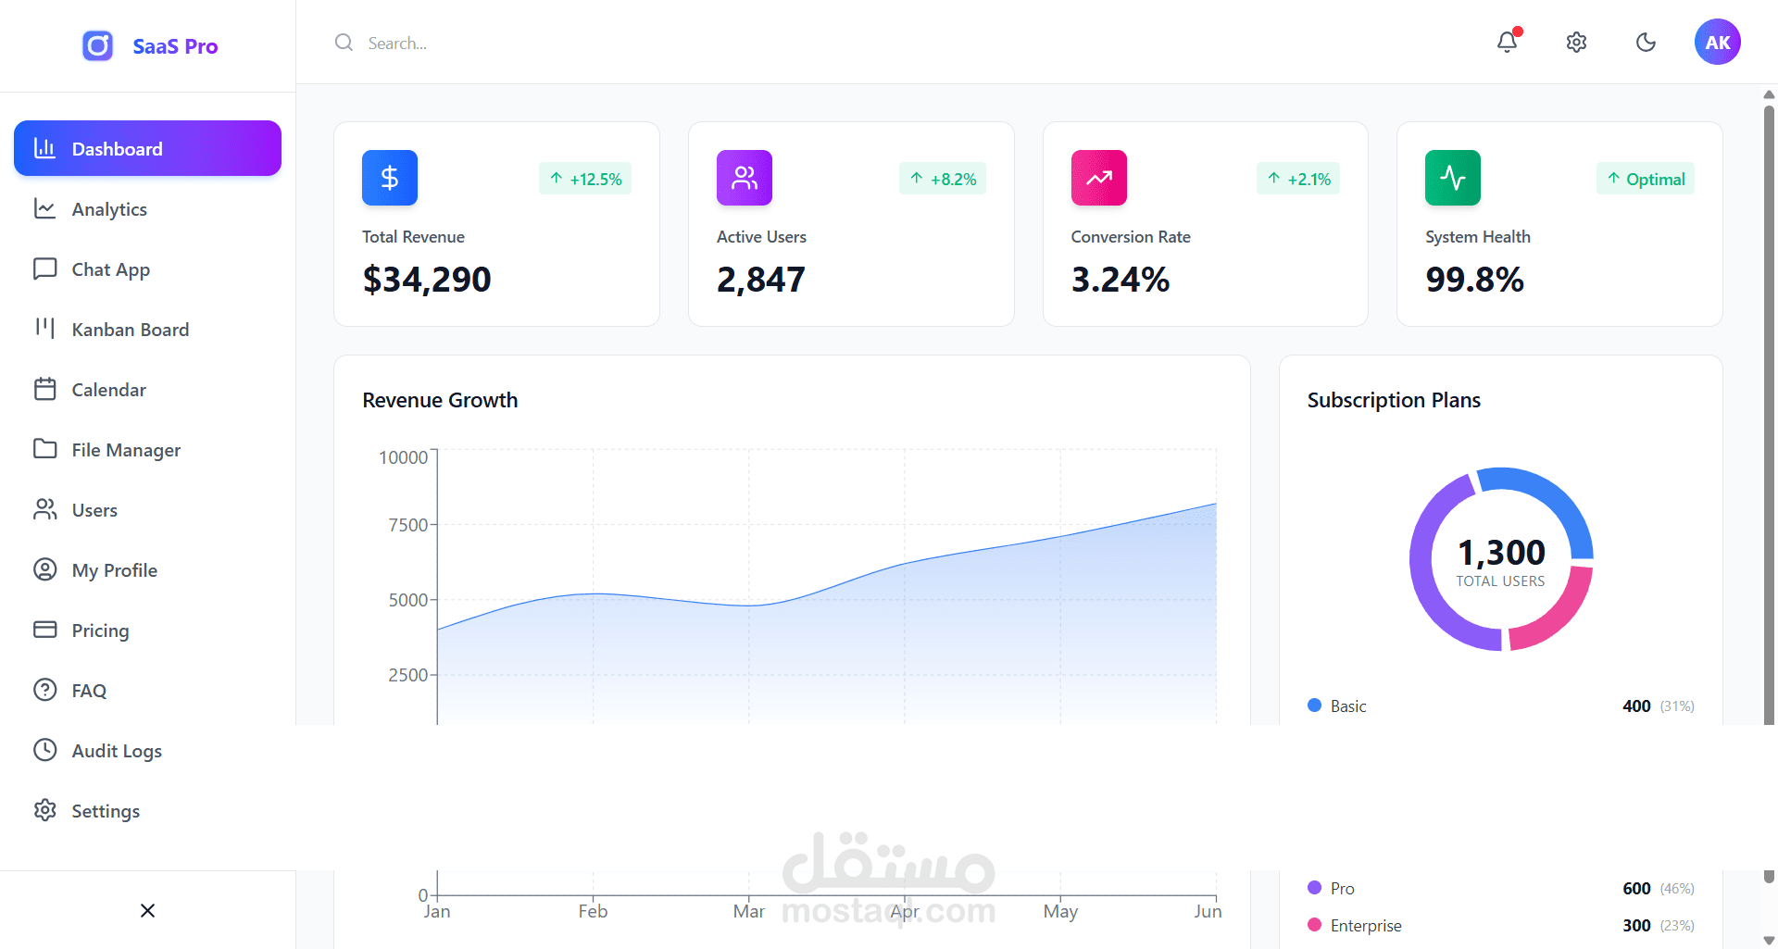Viewport: 1778px width, 949px height.
Task: Click the Conversion Rate trend icon
Action: pyautogui.click(x=1098, y=178)
